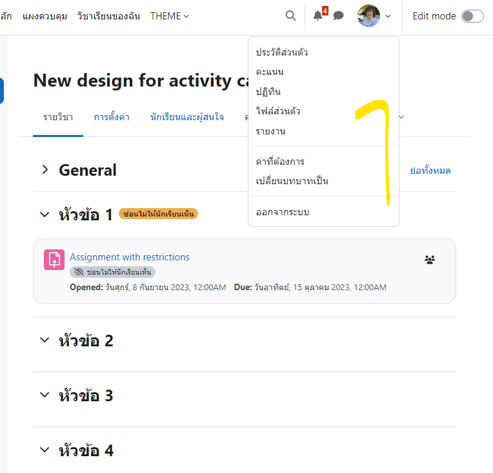Choose ออกจากระบบ to log out

[x=283, y=212]
